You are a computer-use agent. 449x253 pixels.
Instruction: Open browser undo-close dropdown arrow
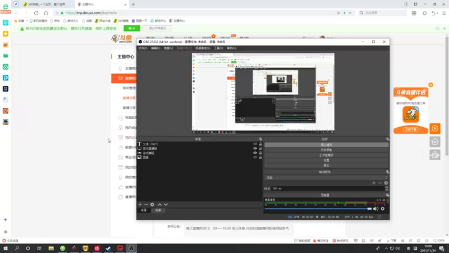pos(438,13)
